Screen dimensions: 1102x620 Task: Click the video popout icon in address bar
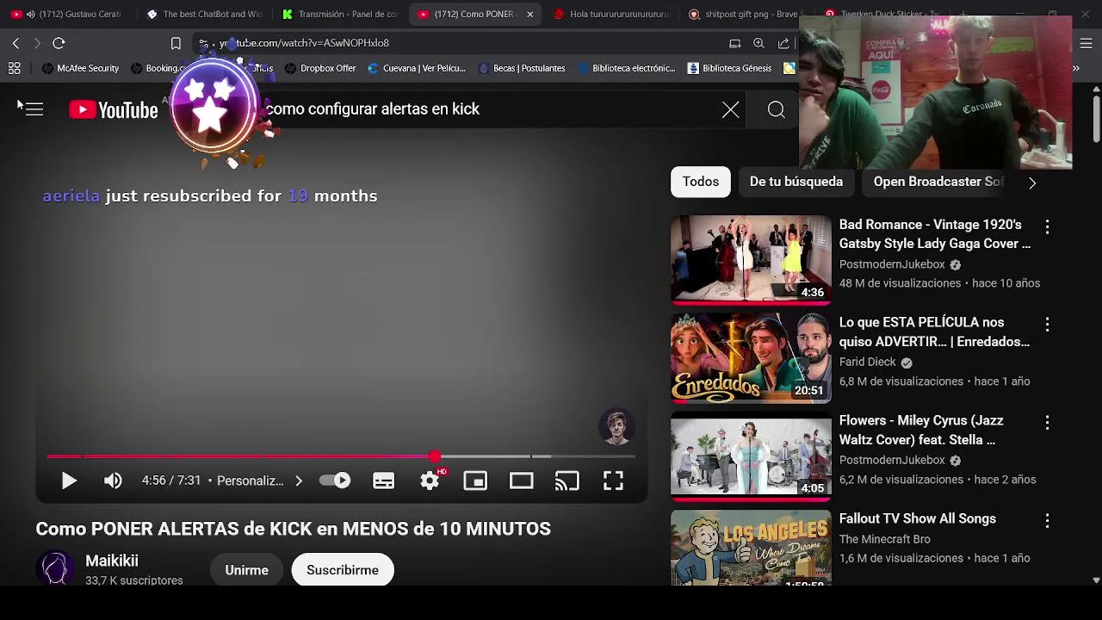coord(734,43)
